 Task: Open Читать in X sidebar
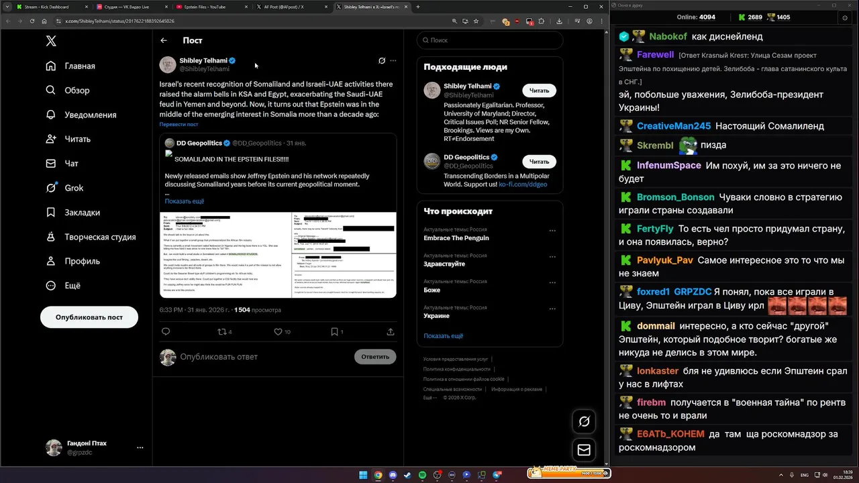tap(68, 139)
